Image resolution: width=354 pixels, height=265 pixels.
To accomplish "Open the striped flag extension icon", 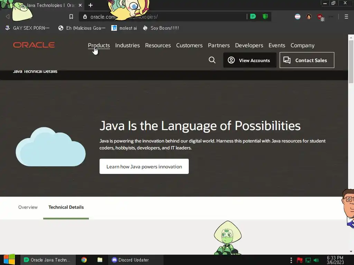I will click(298, 17).
